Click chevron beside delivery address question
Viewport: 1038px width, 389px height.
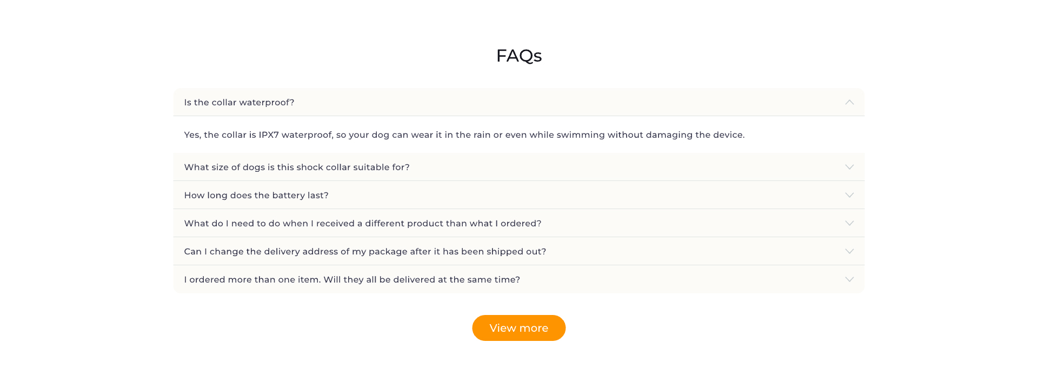click(x=849, y=251)
